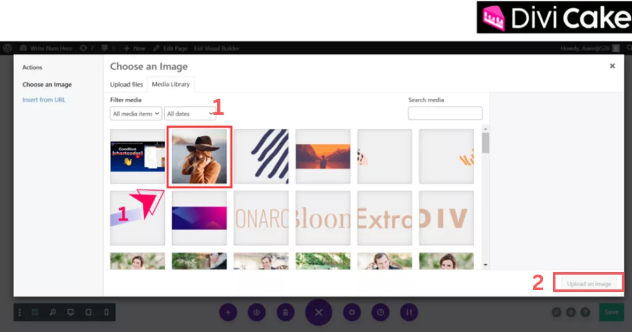Click the purple power save-to-library icon
This screenshot has width=632, height=332.
pyautogui.click(x=257, y=312)
